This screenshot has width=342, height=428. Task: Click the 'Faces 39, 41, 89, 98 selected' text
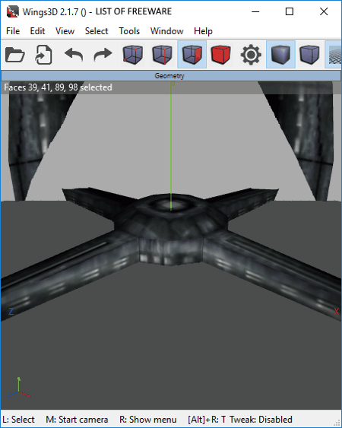click(58, 87)
